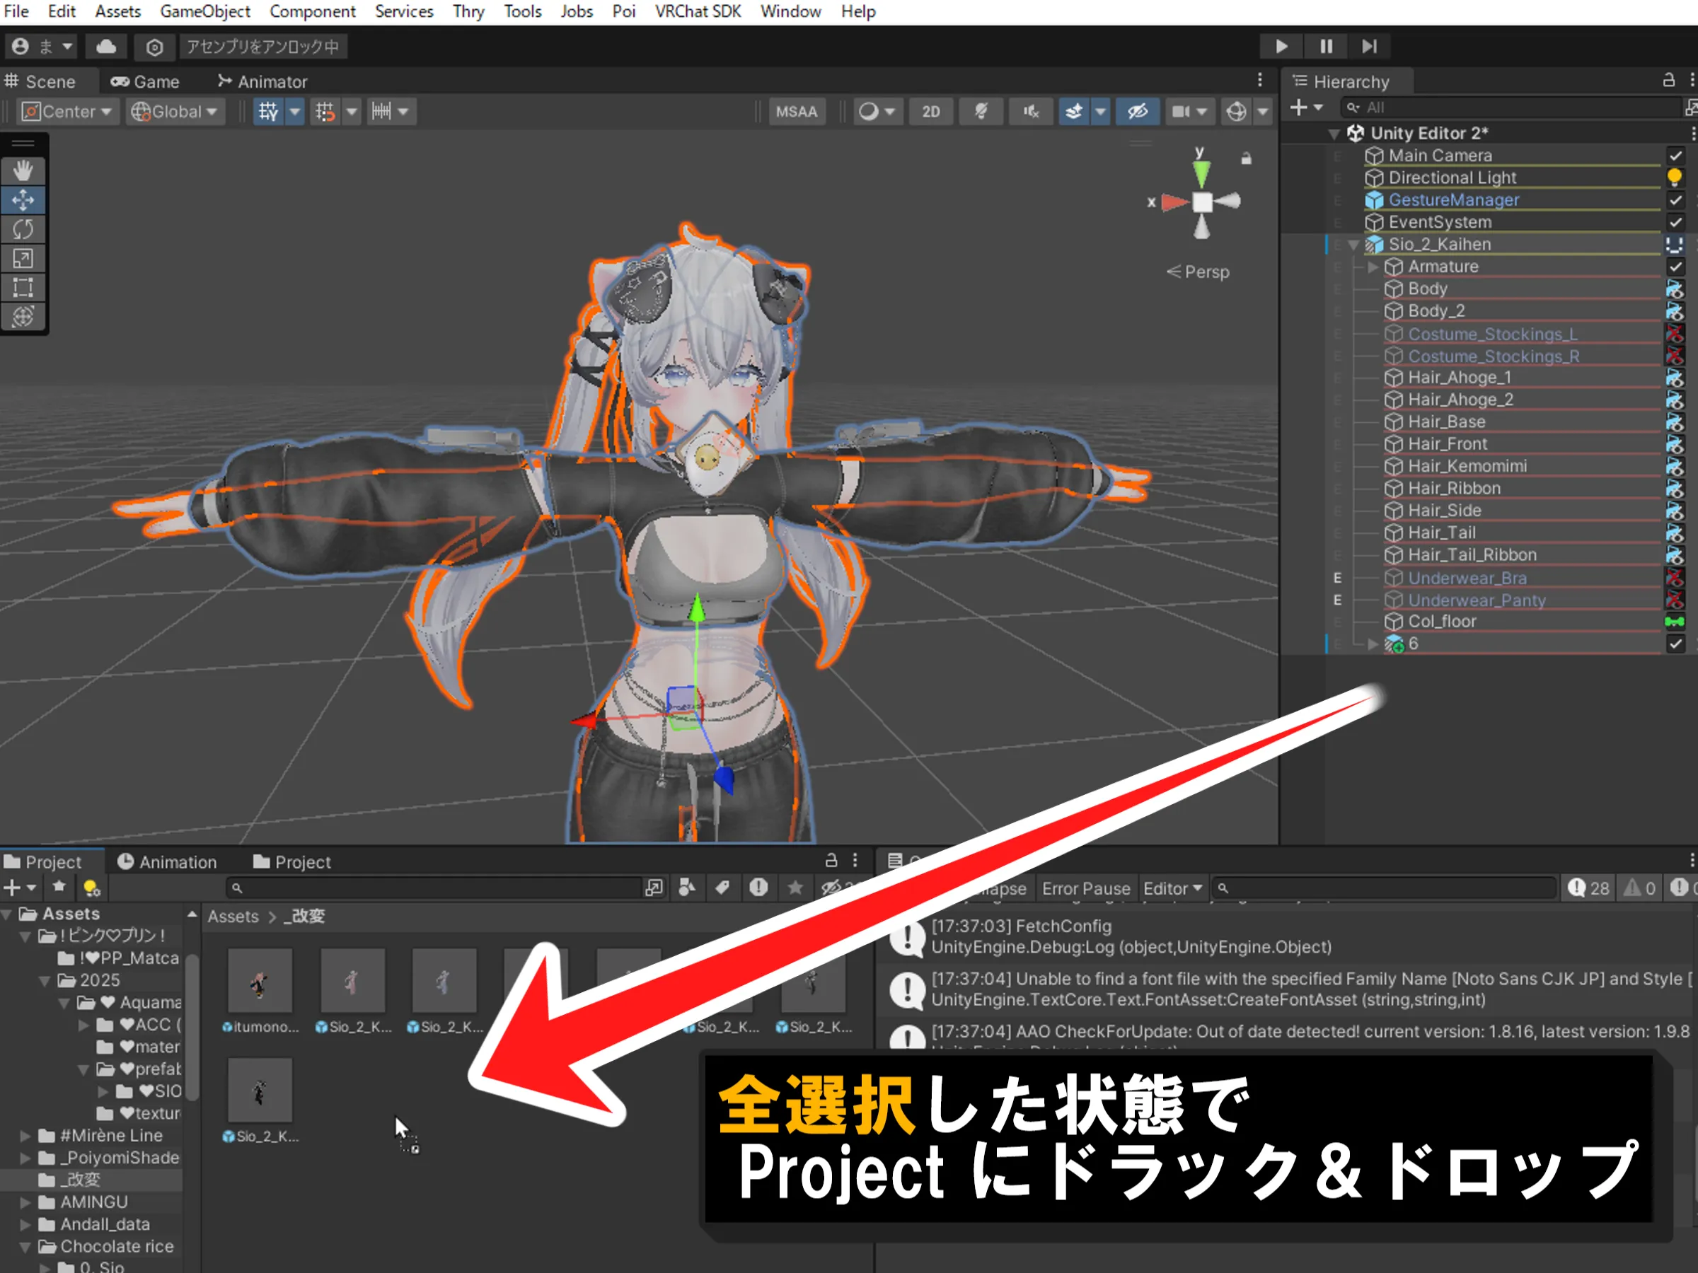Lock the Project panel
Viewport: 1698px width, 1273px height.
[831, 860]
